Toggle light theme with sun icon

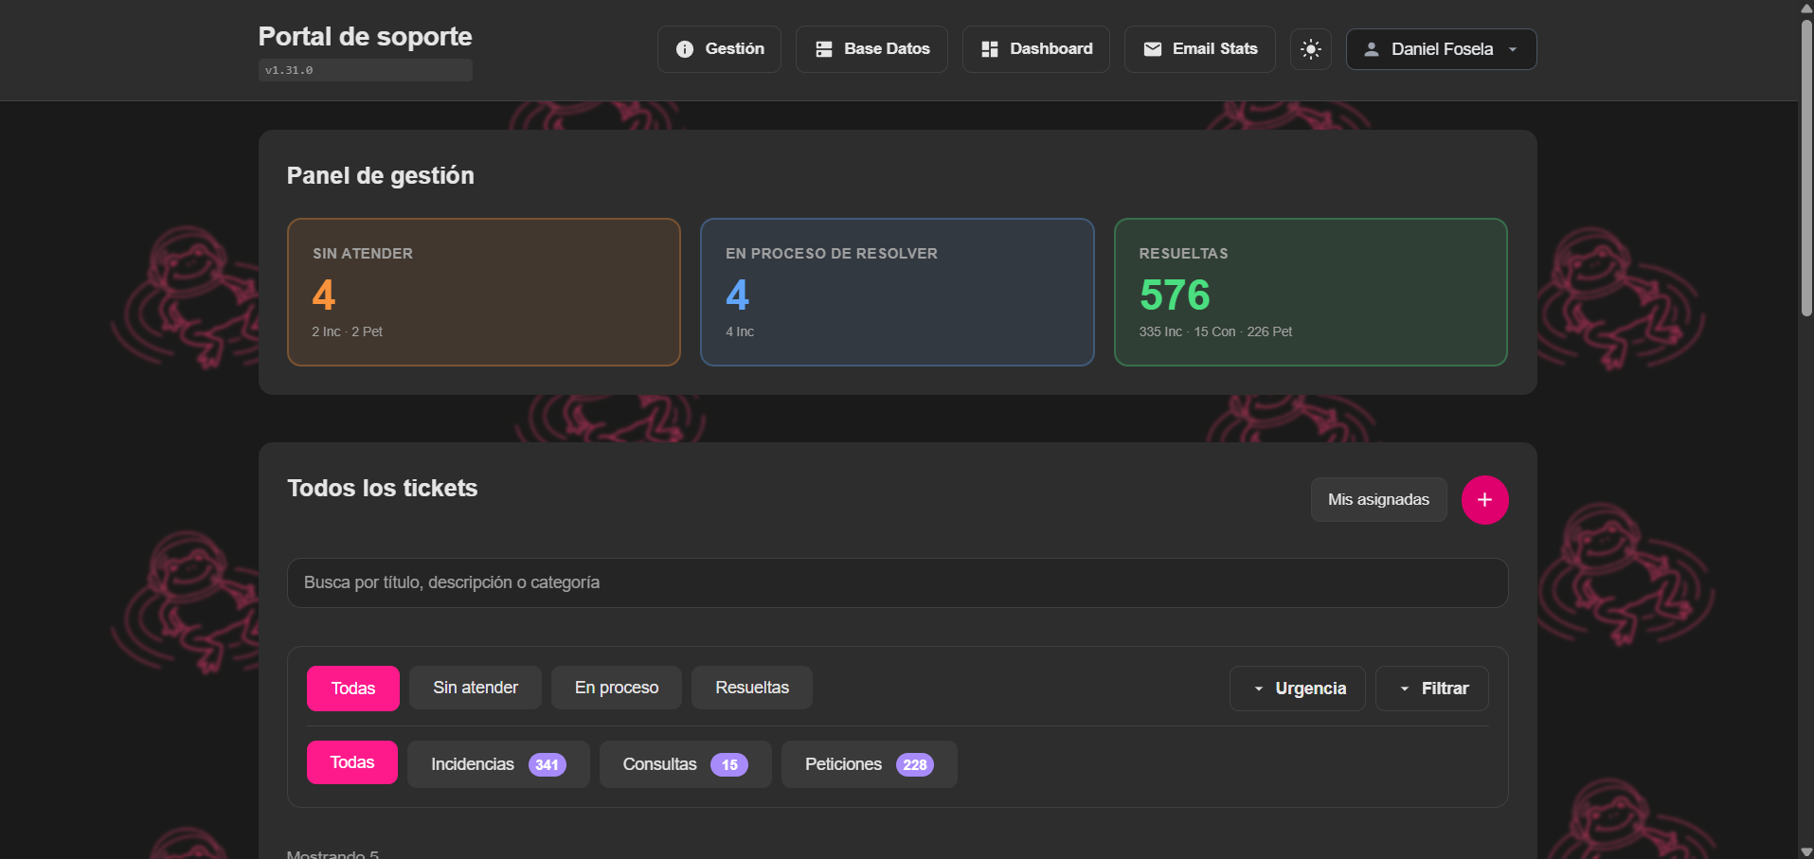pyautogui.click(x=1311, y=49)
